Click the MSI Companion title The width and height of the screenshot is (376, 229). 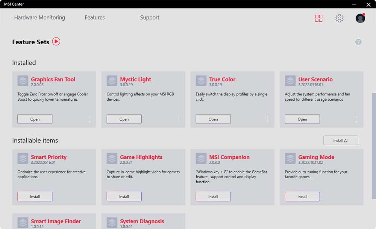click(229, 157)
